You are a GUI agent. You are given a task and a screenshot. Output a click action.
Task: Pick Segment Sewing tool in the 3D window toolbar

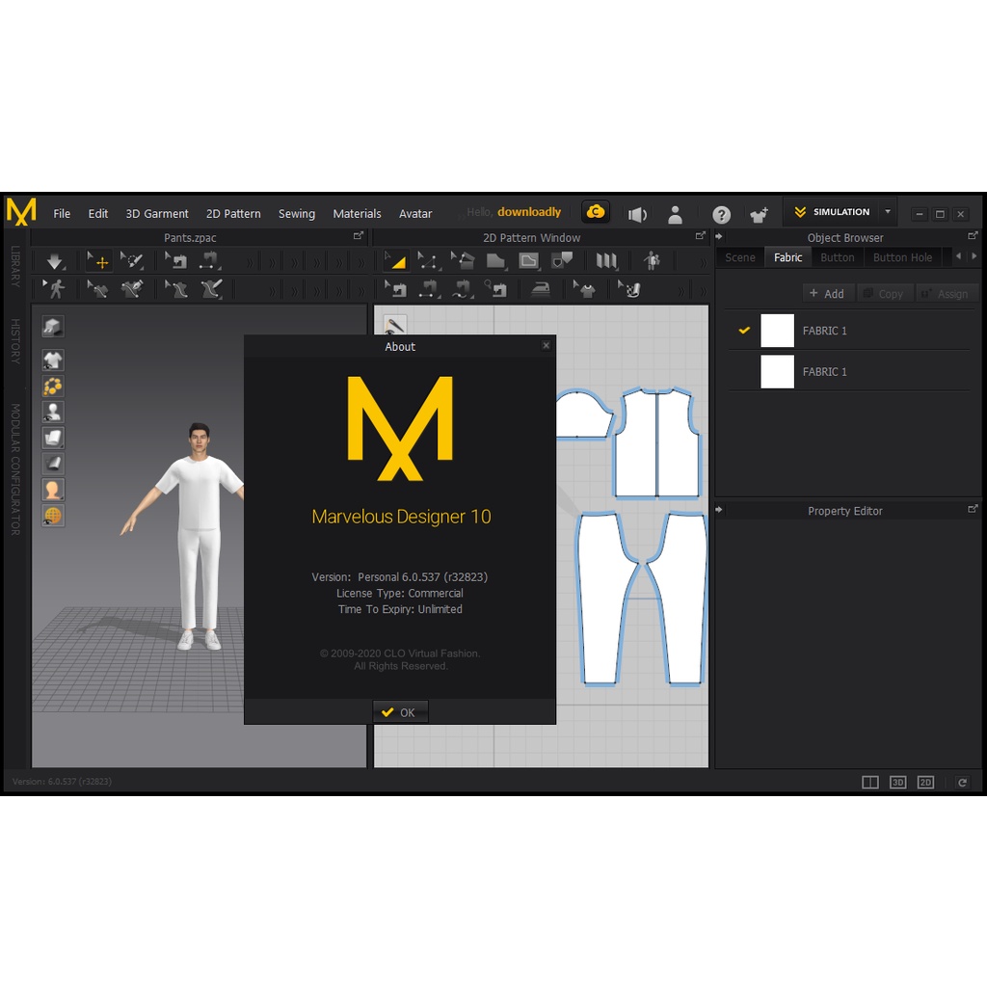click(209, 260)
